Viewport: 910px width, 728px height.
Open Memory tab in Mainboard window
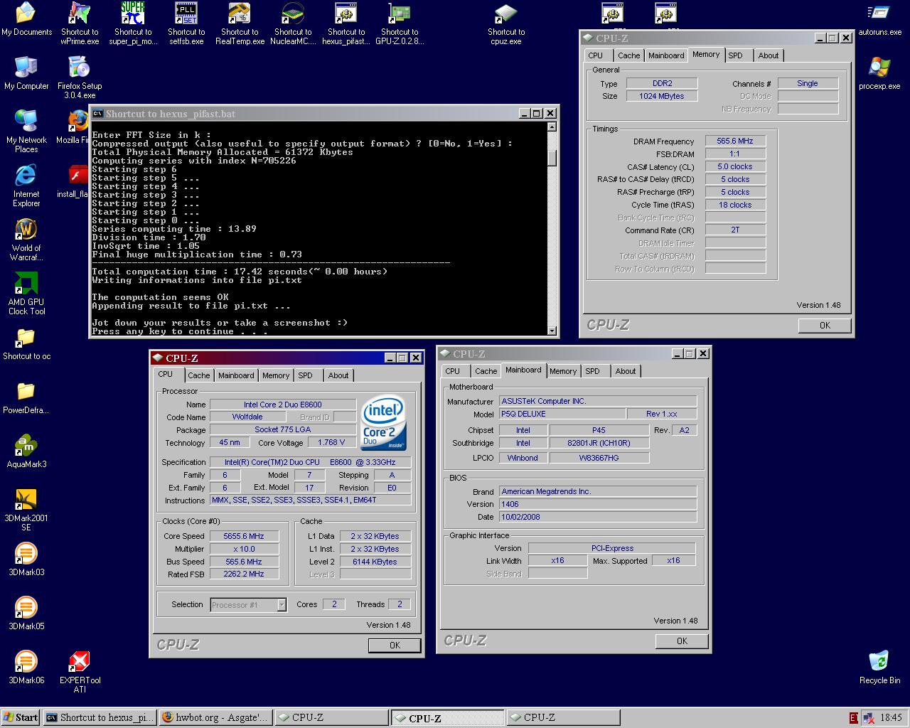click(x=563, y=371)
